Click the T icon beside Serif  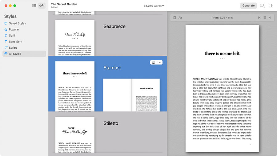6,35
